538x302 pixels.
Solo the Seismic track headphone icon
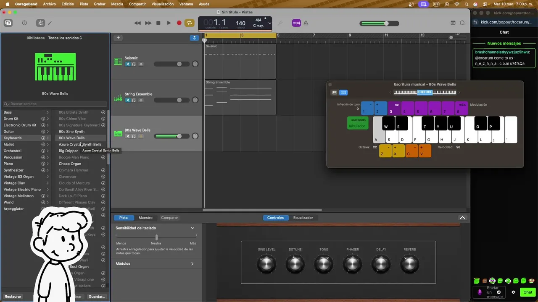(134, 64)
